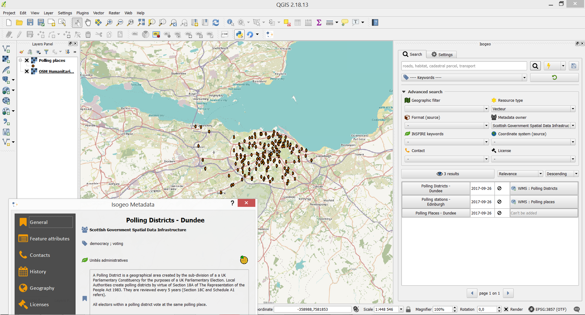The height and width of the screenshot is (315, 585).
Task: Open the Scale dropdown in status bar
Action: tap(401, 309)
